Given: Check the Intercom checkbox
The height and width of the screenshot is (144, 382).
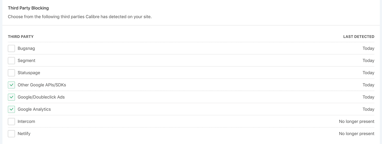Looking at the screenshot, I should (x=11, y=121).
